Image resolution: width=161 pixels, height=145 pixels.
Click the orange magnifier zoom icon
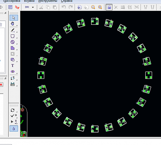(93, 7)
